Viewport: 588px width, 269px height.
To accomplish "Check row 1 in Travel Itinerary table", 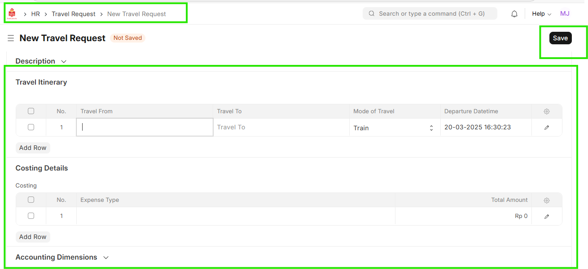I will [x=31, y=127].
